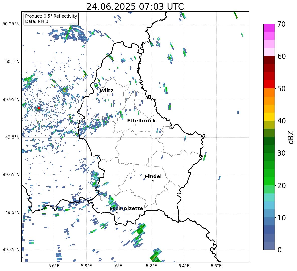Click the 6.6°E longitude label
Viewport: 297px width, 271px height.
coord(216,266)
